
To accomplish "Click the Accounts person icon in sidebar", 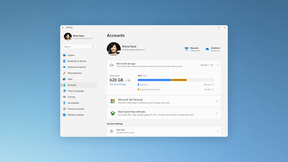I will pyautogui.click(x=64, y=85).
